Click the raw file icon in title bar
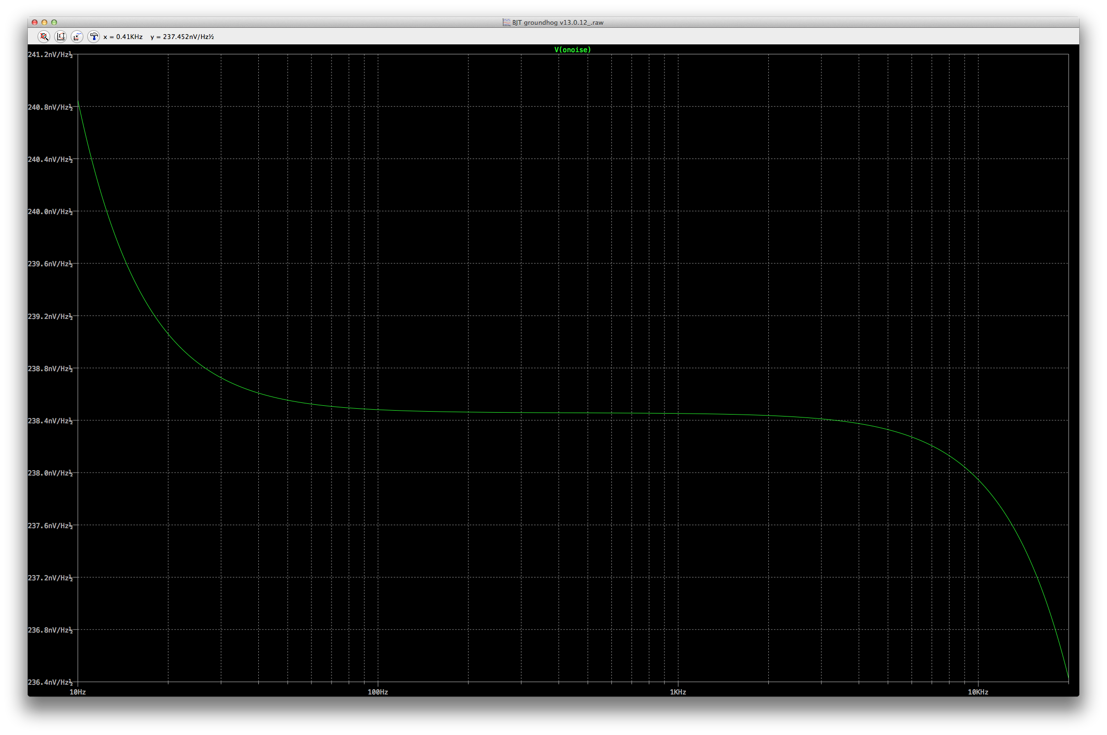Screen dimensions: 1107x735 [506, 22]
